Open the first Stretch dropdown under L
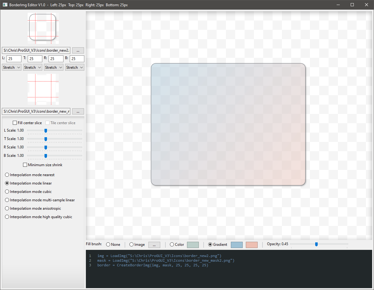Image resolution: width=374 pixels, height=290 pixels. tap(12, 67)
